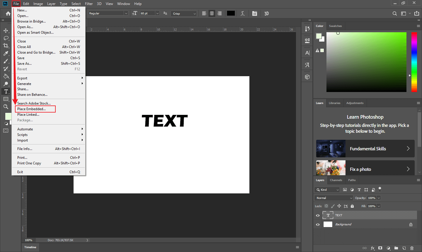Image resolution: width=422 pixels, height=252 pixels.
Task: Select the Move tool
Action: click(6, 30)
